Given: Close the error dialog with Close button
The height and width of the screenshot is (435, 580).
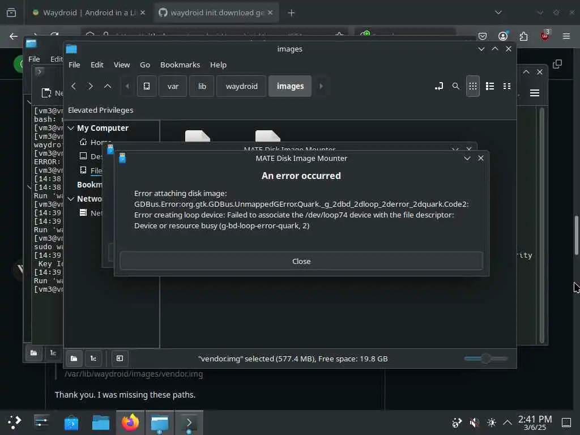Looking at the screenshot, I should [x=301, y=261].
